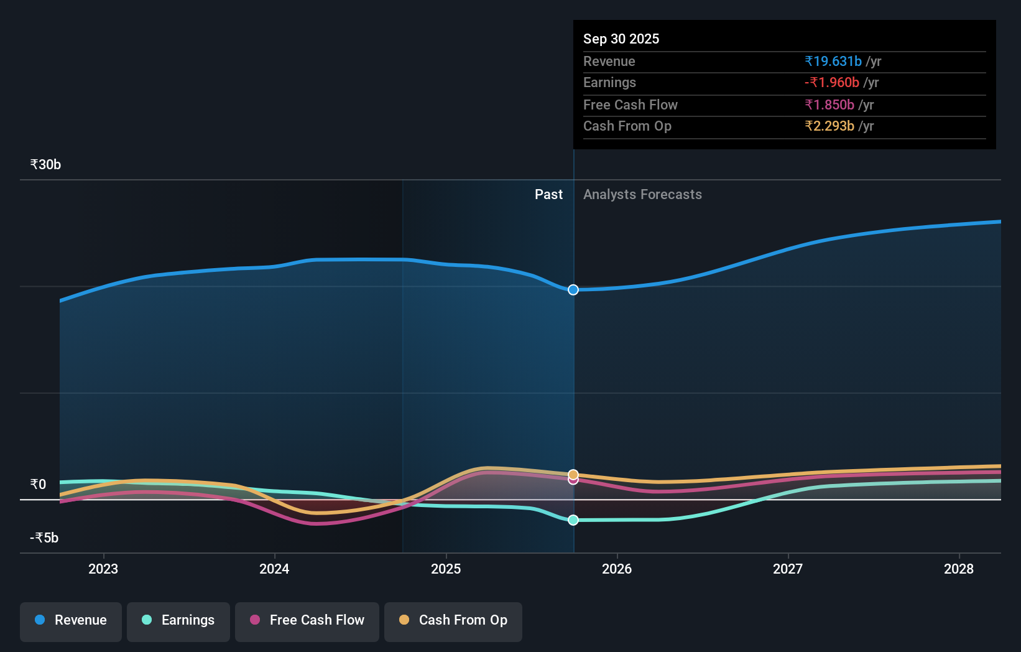
Task: Select the orange Cash From Op dot icon
Action: point(405,620)
